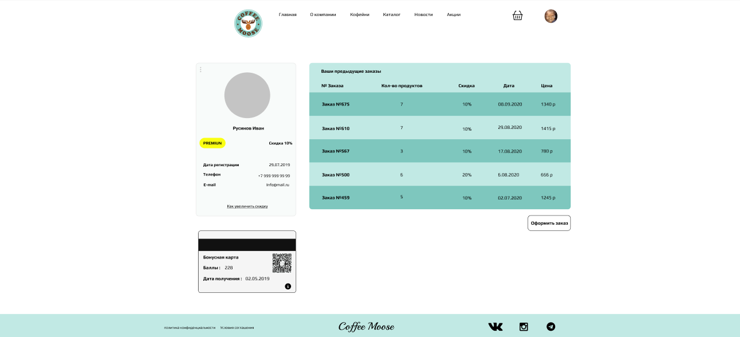
Task: Select order row Заказ №459
Action: pyautogui.click(x=440, y=197)
